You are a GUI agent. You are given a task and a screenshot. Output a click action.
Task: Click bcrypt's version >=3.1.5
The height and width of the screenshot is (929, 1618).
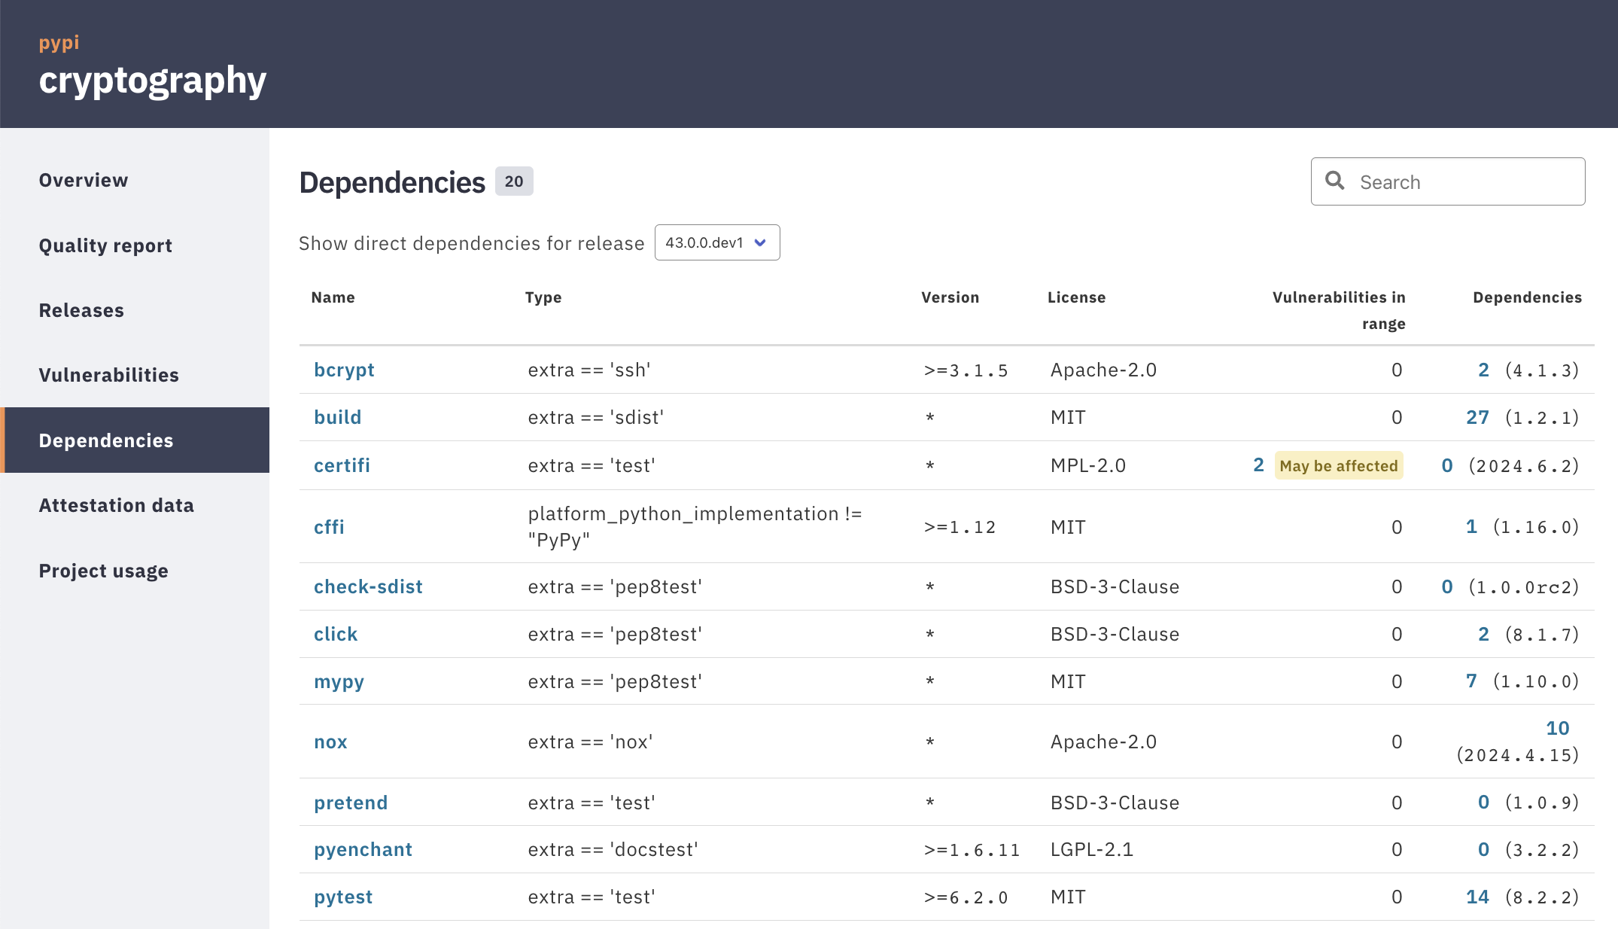[x=966, y=370]
